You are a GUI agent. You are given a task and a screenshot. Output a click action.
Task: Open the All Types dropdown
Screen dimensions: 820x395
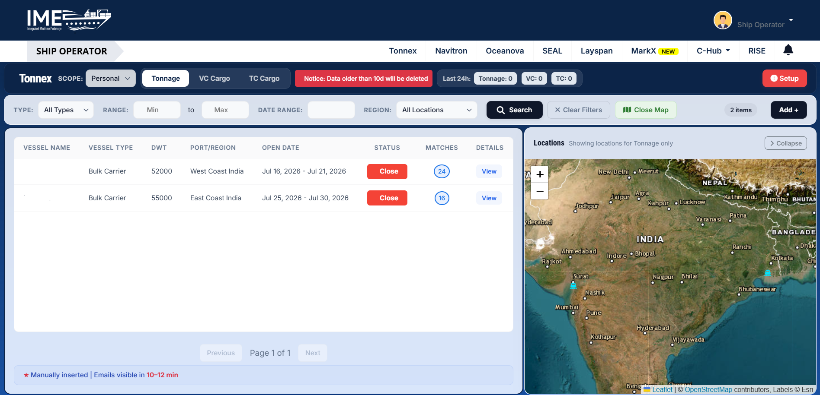[66, 110]
